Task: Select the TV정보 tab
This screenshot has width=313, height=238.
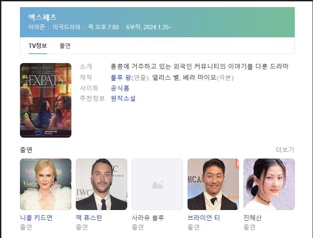Action: [38, 46]
